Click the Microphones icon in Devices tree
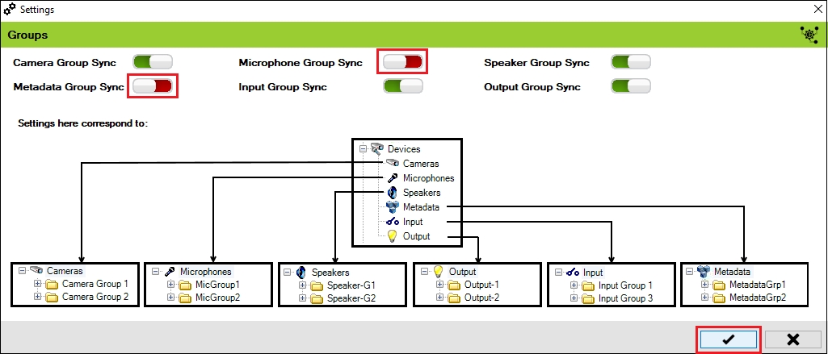The width and height of the screenshot is (828, 354). [x=392, y=178]
